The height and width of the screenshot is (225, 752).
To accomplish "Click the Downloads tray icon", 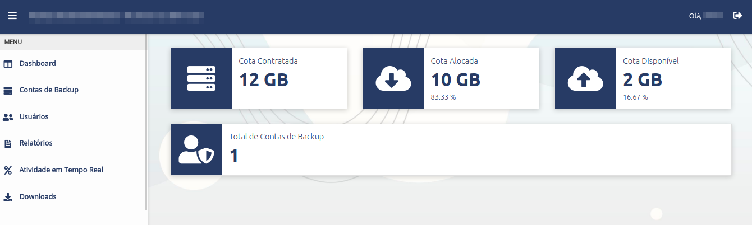I will coord(8,197).
